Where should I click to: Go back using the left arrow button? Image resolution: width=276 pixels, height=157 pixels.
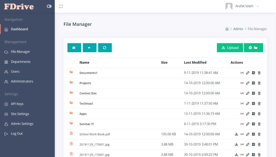click(x=89, y=48)
